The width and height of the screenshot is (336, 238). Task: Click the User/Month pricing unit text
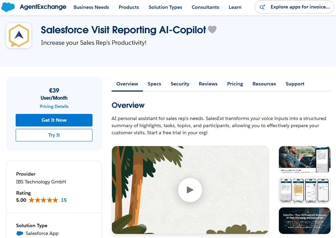54,98
